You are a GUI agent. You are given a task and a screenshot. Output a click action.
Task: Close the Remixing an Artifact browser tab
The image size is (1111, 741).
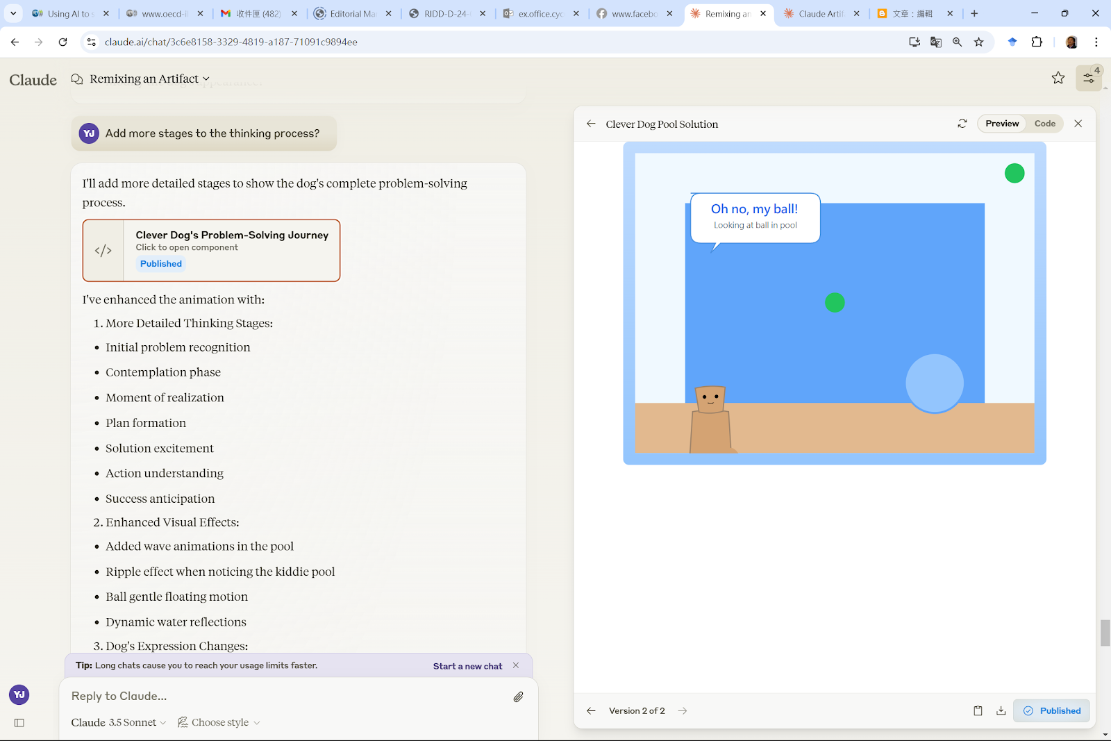pyautogui.click(x=763, y=13)
